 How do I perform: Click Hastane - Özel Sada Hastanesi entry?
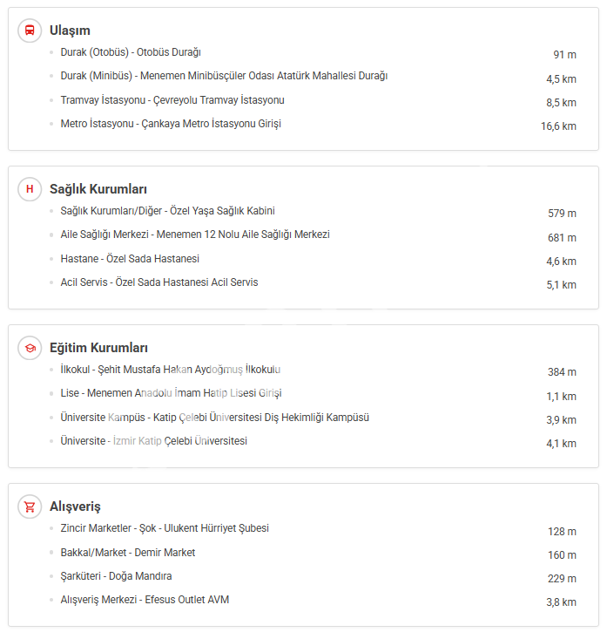pos(130,259)
